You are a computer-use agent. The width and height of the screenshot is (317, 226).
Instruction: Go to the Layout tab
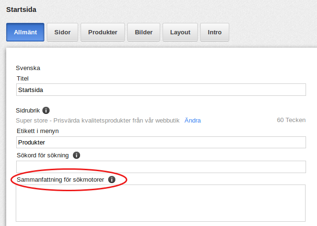pyautogui.click(x=180, y=32)
